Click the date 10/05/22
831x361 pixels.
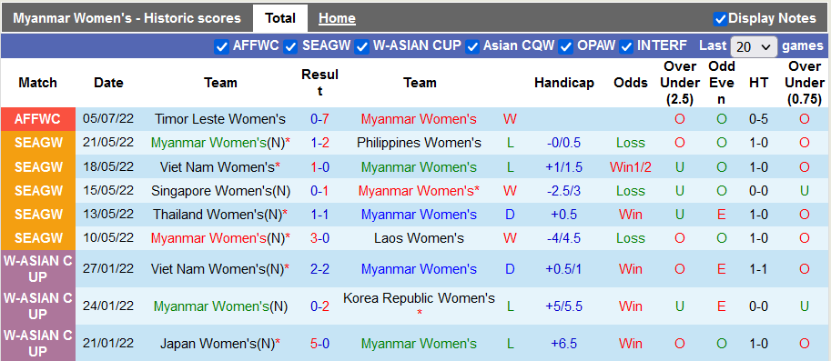pyautogui.click(x=108, y=239)
